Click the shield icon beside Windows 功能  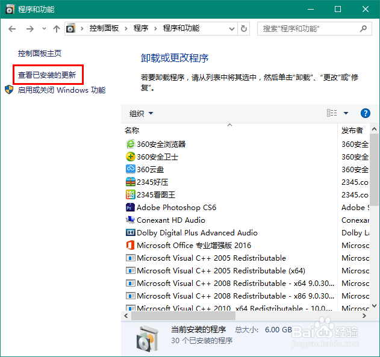coord(9,90)
